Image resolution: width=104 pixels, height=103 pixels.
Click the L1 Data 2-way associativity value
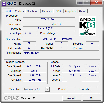pos(92,66)
